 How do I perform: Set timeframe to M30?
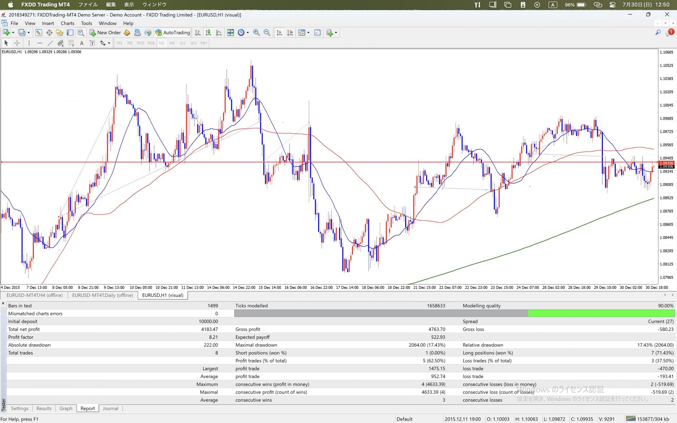pyautogui.click(x=151, y=43)
